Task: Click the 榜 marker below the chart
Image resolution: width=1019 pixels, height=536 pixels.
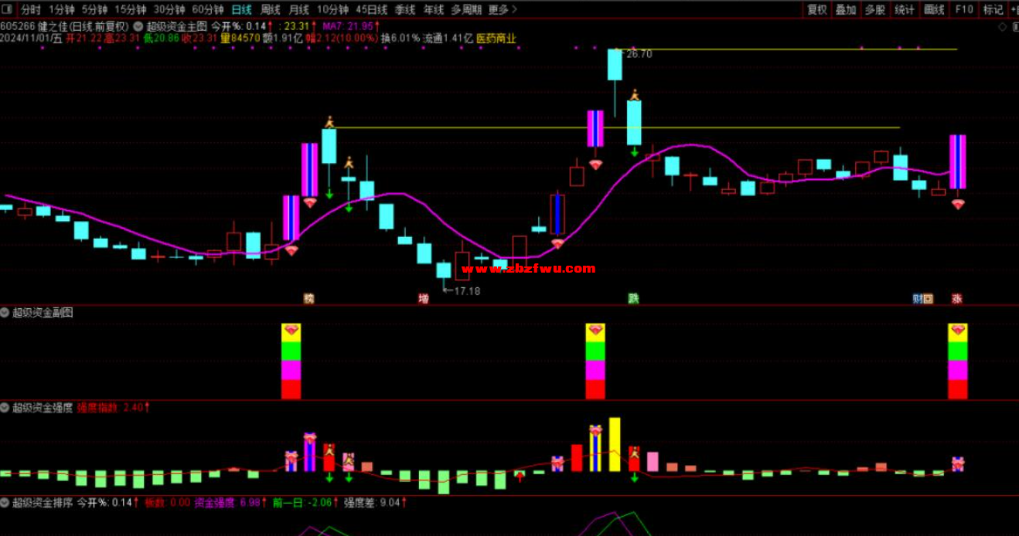Action: [x=309, y=299]
